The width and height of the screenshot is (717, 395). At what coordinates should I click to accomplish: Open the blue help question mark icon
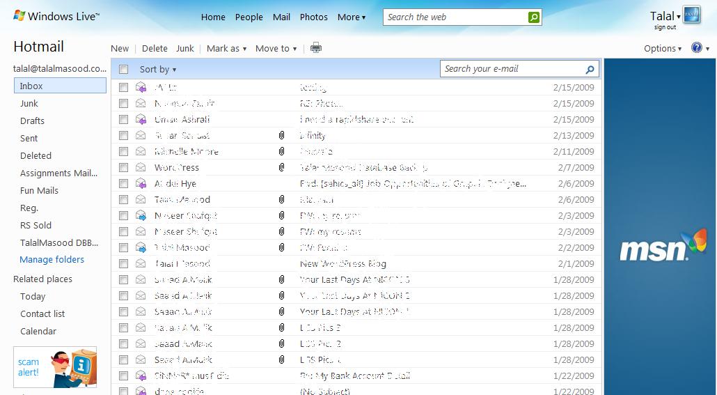pyautogui.click(x=696, y=47)
